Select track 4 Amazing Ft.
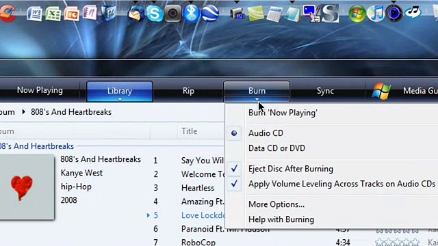The height and width of the screenshot is (246, 438). tap(203, 202)
